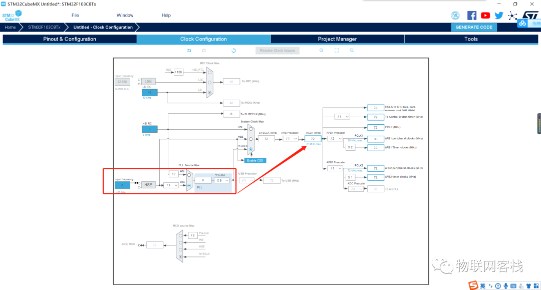Click the refresh clock tree icon
Viewport: 541px width, 290px height.
[x=233, y=51]
